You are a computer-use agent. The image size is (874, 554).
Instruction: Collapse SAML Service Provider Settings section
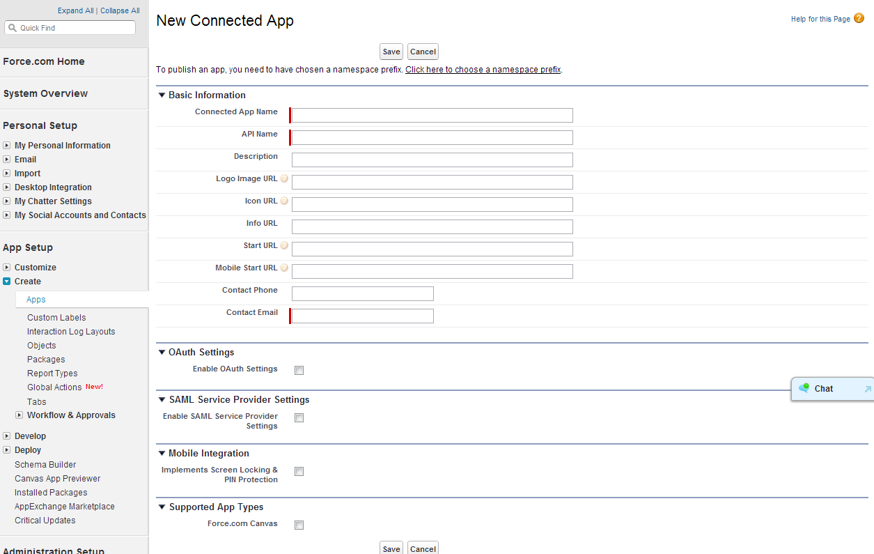162,400
